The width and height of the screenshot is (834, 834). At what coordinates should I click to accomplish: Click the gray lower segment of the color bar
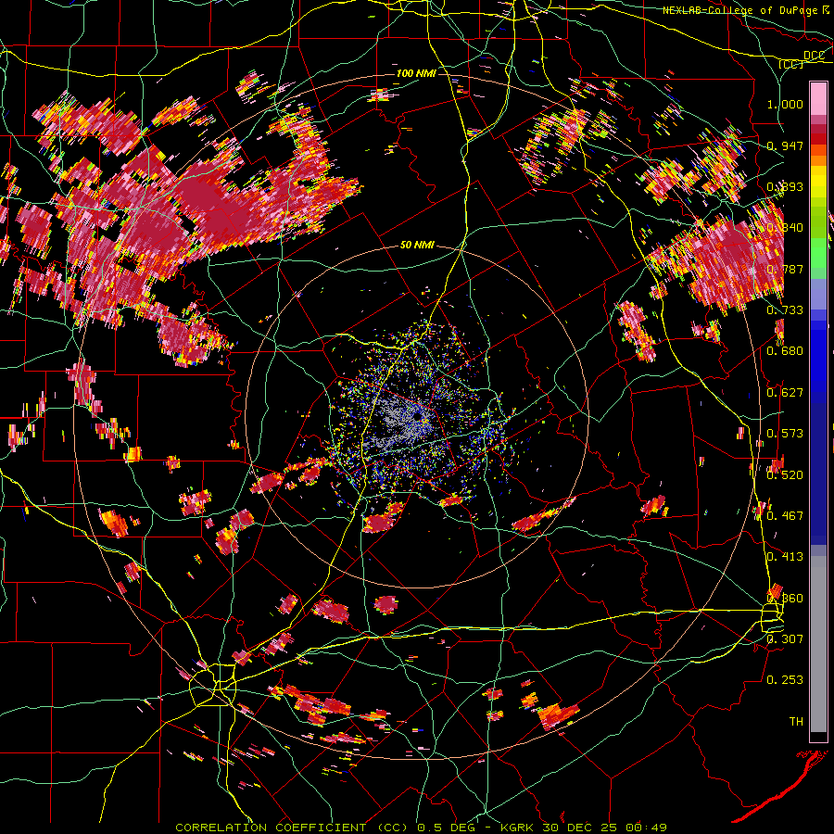[x=818, y=644]
